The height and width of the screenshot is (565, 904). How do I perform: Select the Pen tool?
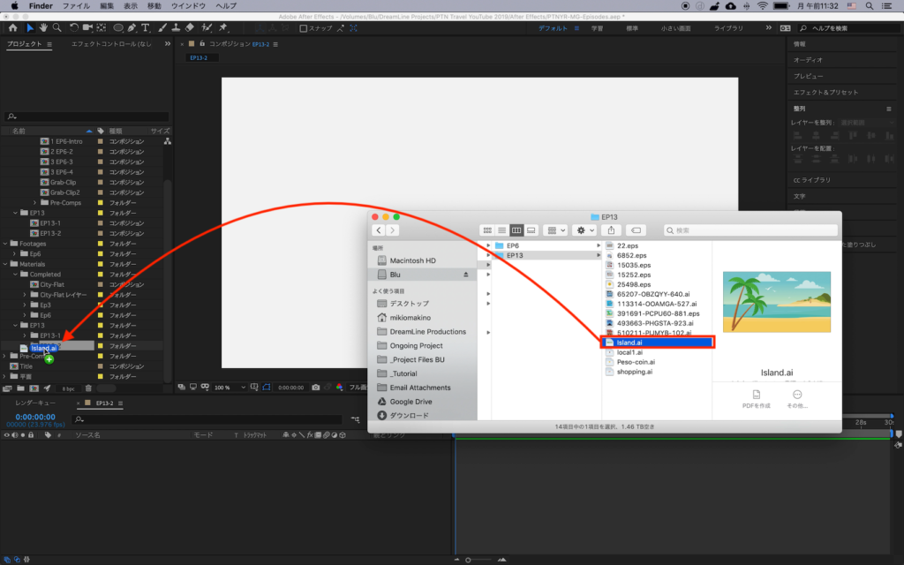coord(132,28)
